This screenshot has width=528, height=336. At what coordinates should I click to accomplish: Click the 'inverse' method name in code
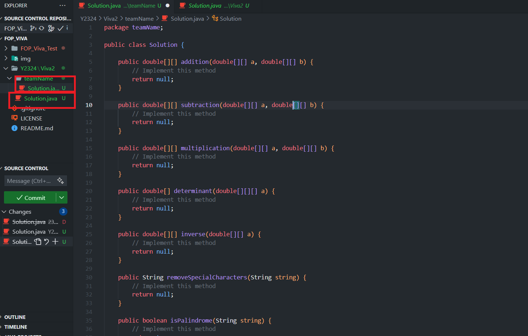[193, 234]
